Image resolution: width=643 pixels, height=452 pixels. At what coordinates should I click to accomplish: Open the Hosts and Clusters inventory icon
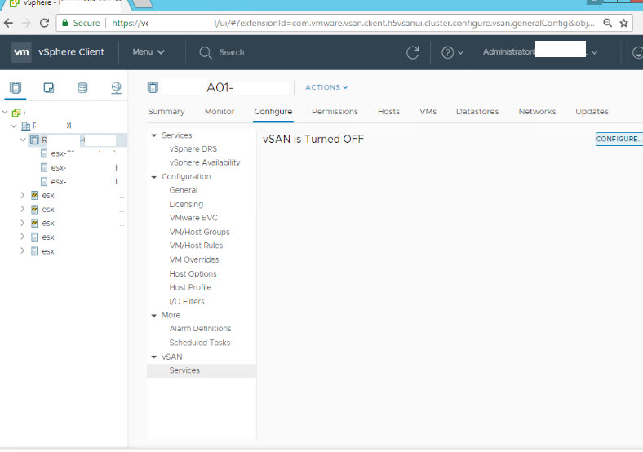tap(17, 87)
